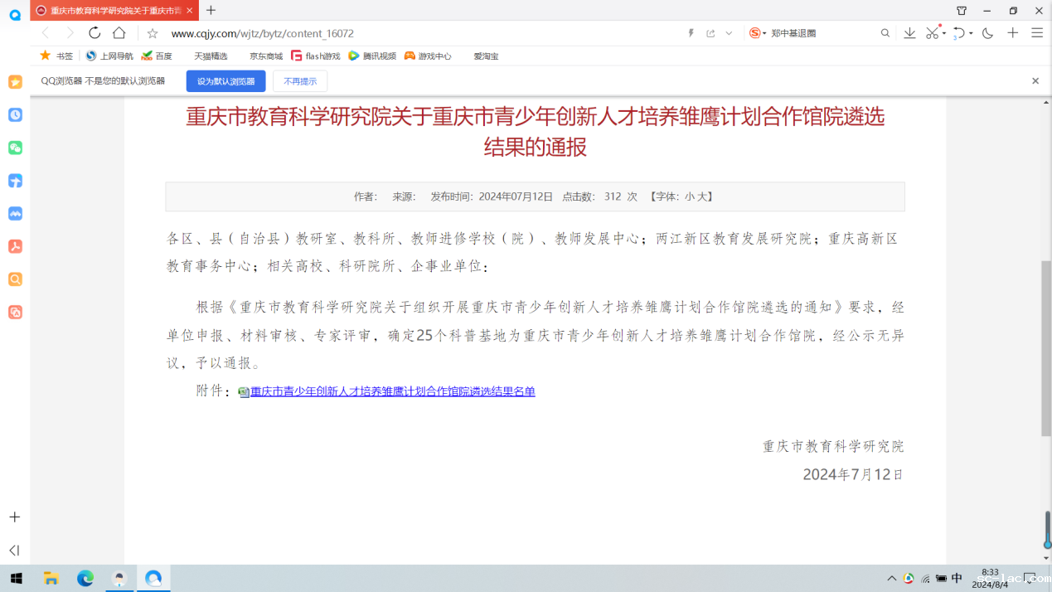Expand the restore closed tabs dropdown

(969, 34)
